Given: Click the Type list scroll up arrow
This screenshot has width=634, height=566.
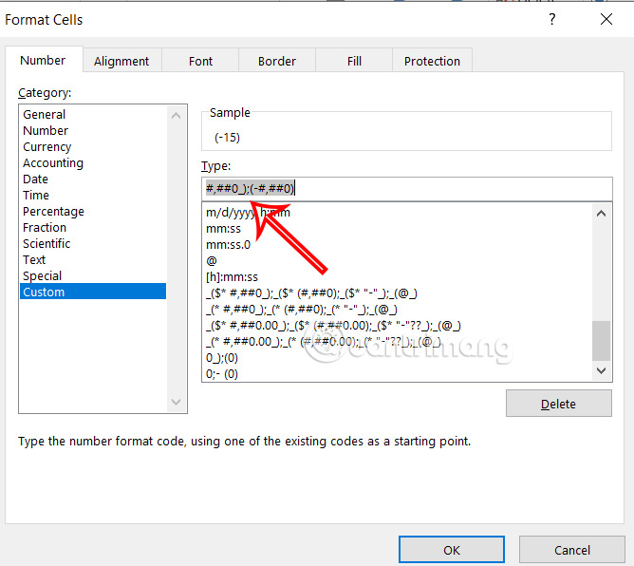Looking at the screenshot, I should 601,214.
